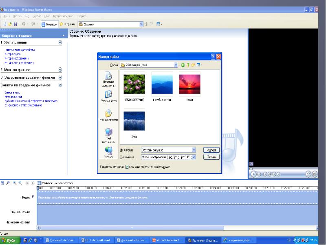
Task: Click the My Computer icon in dialog
Action: 108,134
